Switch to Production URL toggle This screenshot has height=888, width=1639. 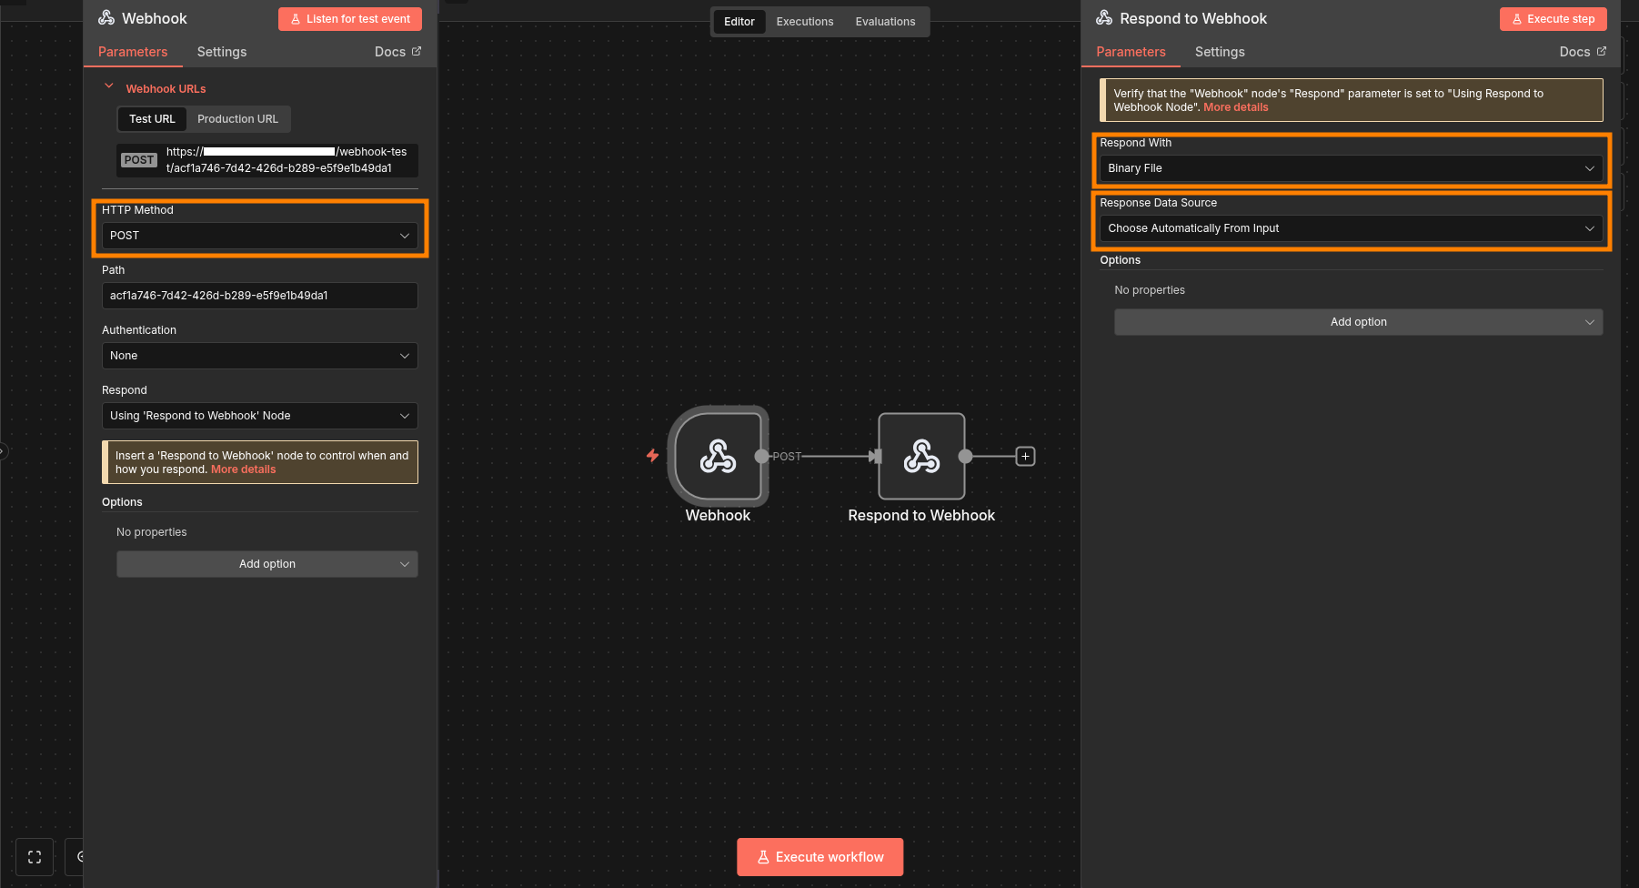237,119
